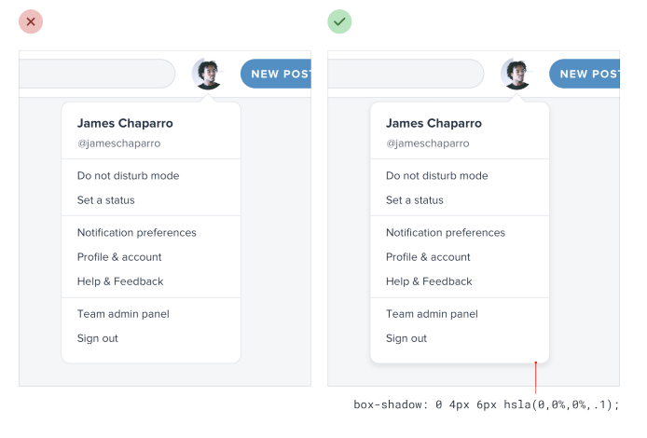Open Notification preferences in the shadowed menu

pos(446,233)
